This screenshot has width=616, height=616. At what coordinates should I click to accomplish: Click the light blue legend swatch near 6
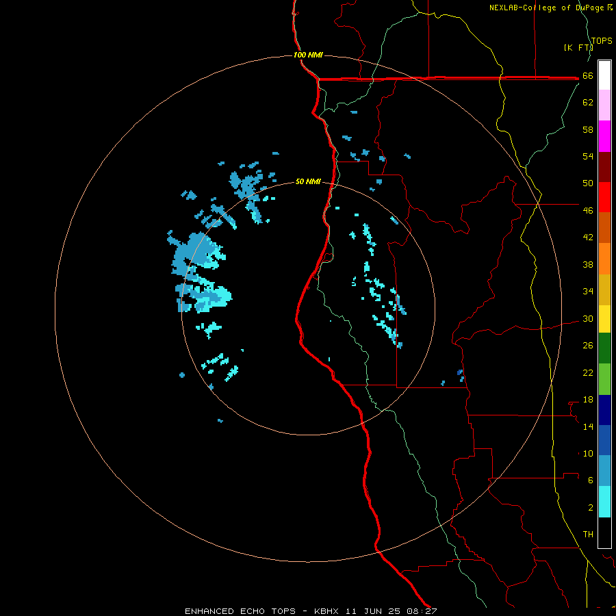[x=604, y=471]
